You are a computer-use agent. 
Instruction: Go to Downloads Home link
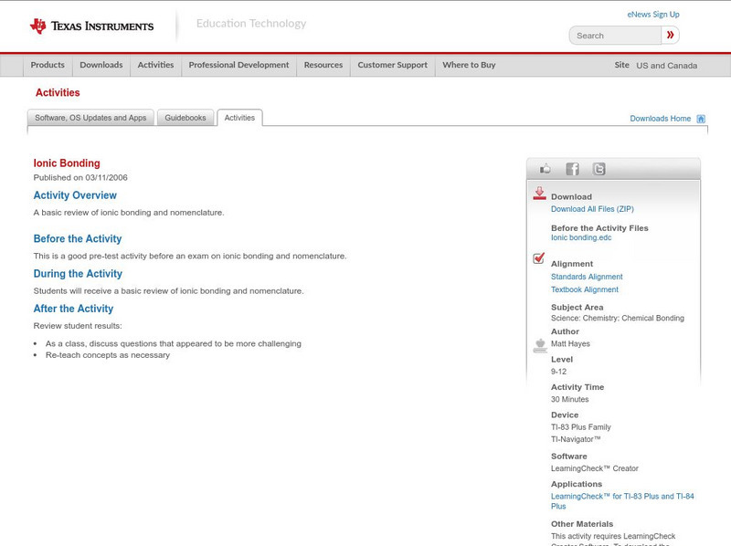pos(660,119)
